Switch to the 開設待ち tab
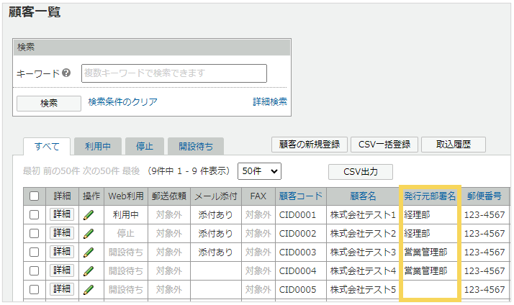 [x=195, y=146]
